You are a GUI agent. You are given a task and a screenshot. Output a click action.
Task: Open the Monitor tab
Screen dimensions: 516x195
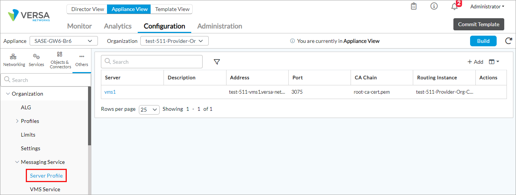[x=80, y=26]
